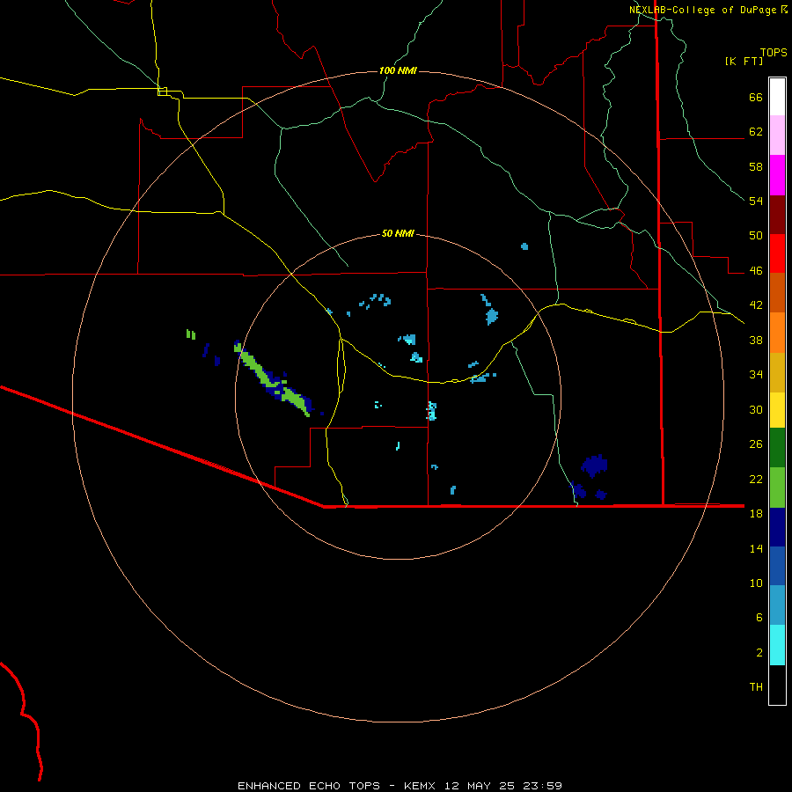Click the TH legend label
Image resolution: width=792 pixels, height=792 pixels.
click(x=756, y=687)
